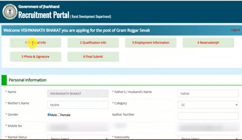Click the Welcome VISHWANATH BHAKAT banner text
Viewport: 242px width, 140px height.
76,30
